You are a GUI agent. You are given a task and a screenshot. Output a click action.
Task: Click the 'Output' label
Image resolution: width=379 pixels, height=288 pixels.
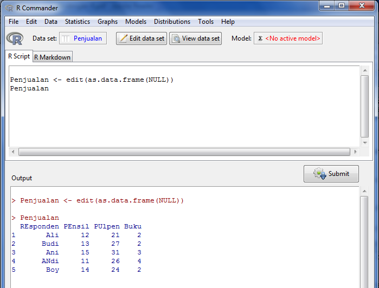click(x=22, y=178)
